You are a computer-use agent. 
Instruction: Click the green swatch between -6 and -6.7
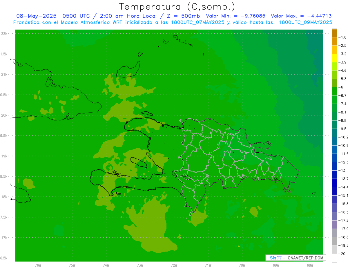pos(334,91)
